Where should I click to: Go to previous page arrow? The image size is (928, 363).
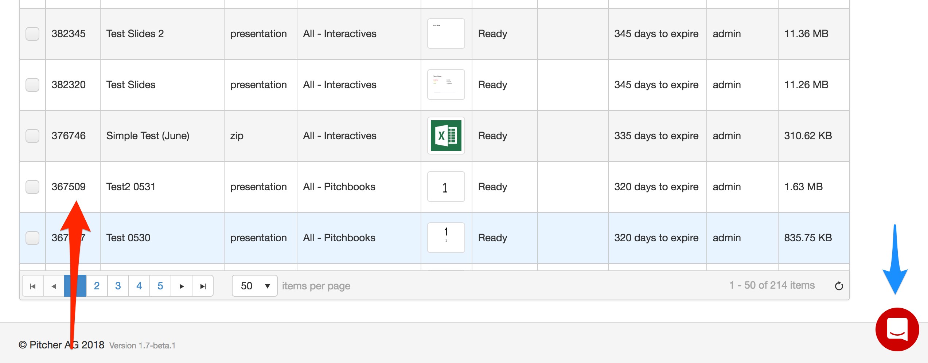tap(54, 286)
